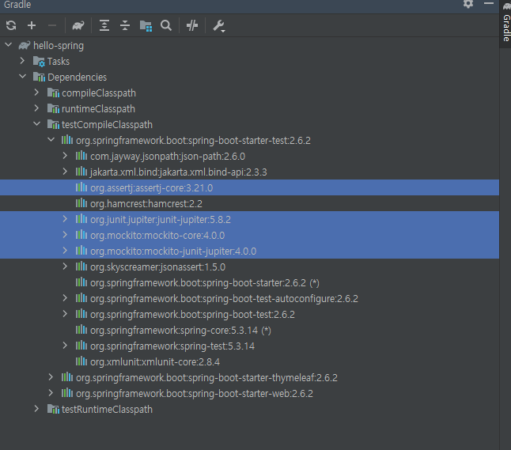Collapse spring-boot-starter-test dependency
This screenshot has width=511, height=450.
click(x=51, y=140)
